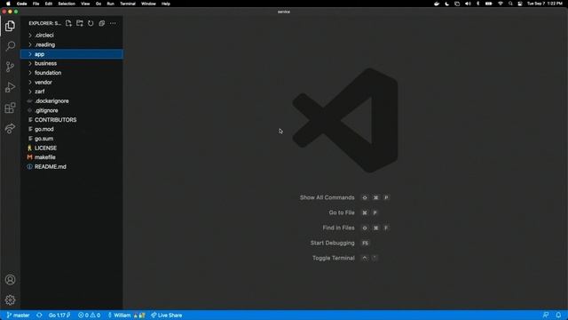Click the New File icon in Explorer
Screen dimensions: 568x320
(x=68, y=23)
